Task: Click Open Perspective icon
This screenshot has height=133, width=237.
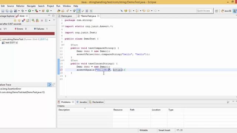Action: click(x=217, y=11)
